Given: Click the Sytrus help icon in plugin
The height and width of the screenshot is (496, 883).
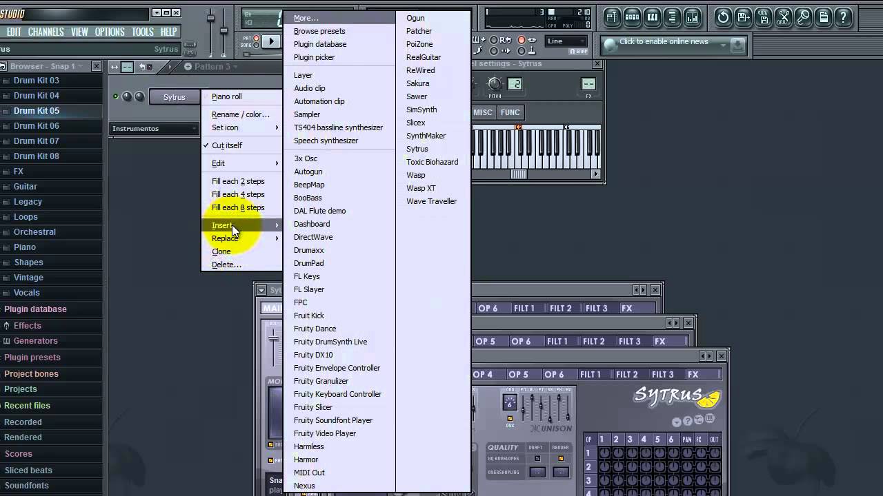Looking at the screenshot, I should click(x=687, y=421).
